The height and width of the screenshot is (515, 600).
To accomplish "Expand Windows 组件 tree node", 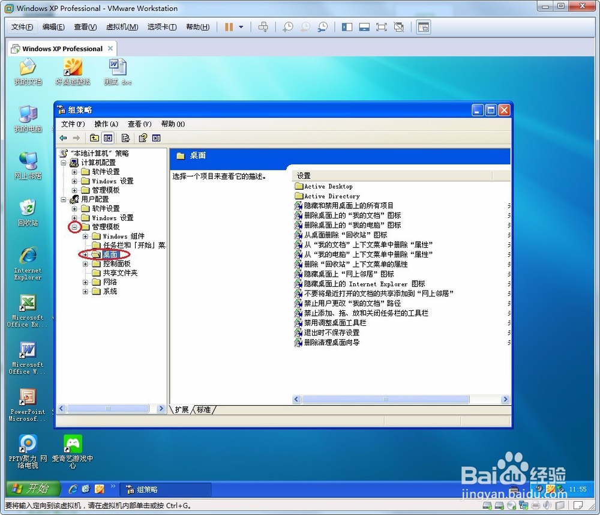I will tap(86, 236).
